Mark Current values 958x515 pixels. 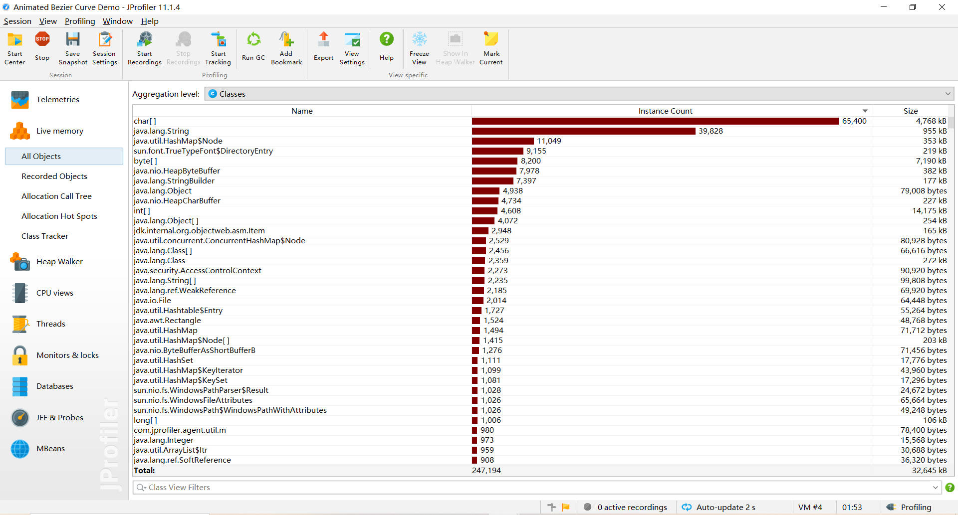click(491, 48)
